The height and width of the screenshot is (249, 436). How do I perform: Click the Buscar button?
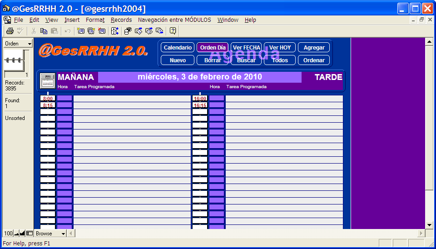(246, 60)
